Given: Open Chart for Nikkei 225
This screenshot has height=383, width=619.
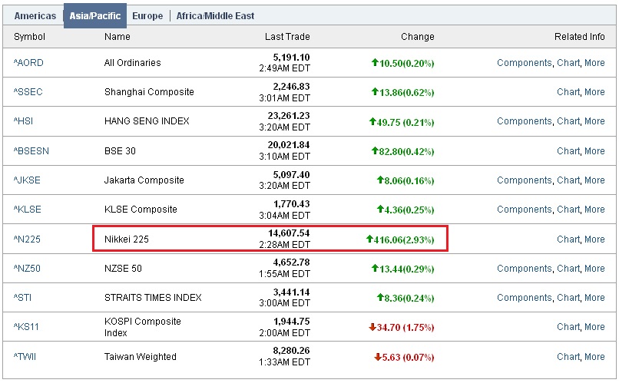Looking at the screenshot, I should click(x=568, y=239).
